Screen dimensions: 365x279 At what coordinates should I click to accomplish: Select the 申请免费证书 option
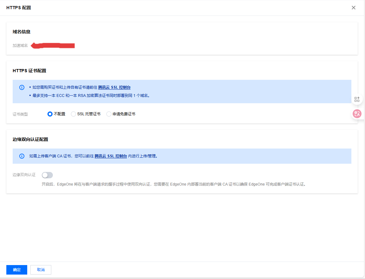(x=109, y=114)
